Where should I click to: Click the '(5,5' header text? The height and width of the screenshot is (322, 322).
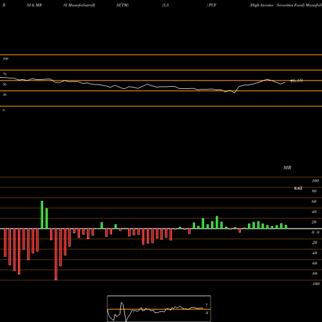(166, 5)
